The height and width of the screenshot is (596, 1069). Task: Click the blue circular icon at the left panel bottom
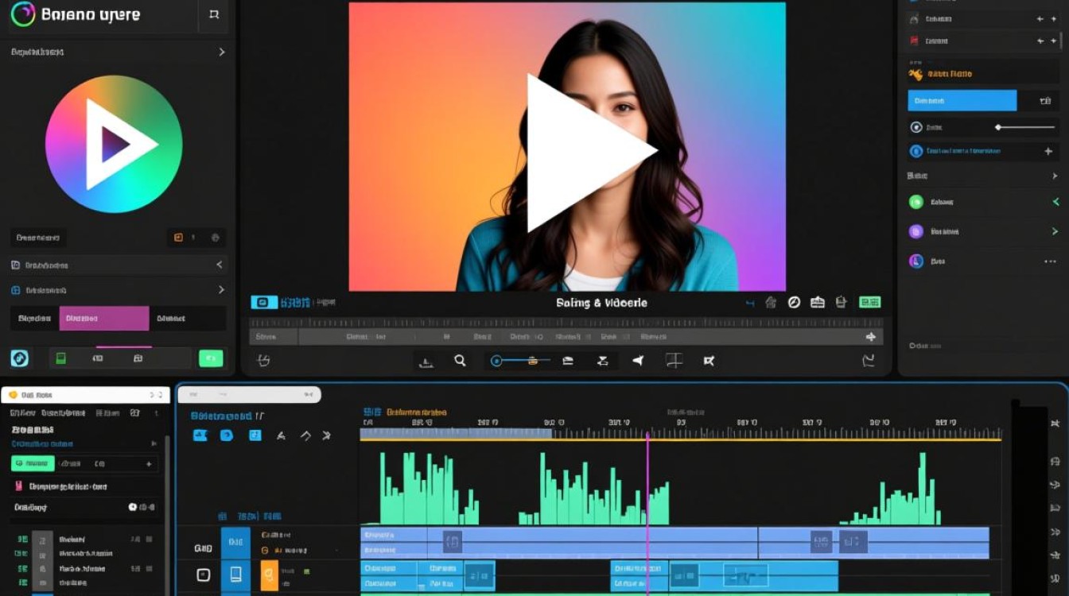tap(20, 358)
